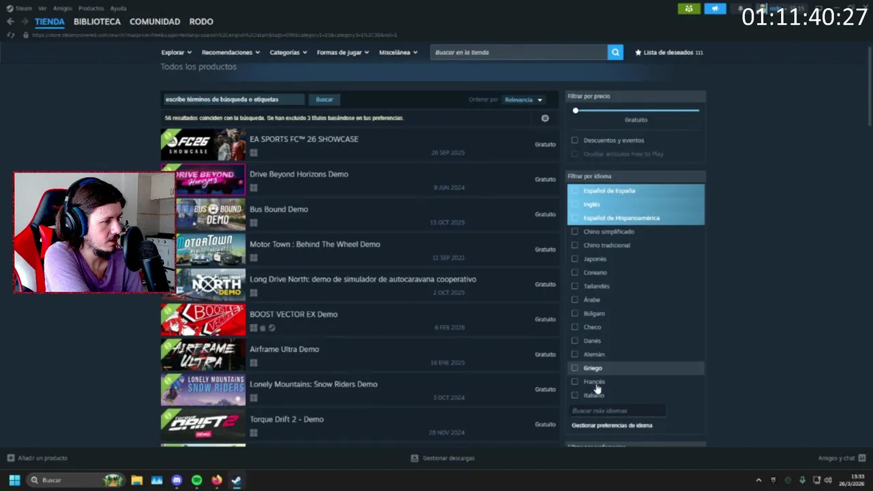Click the blue megaphone announcements icon
The width and height of the screenshot is (873, 491).
[715, 9]
